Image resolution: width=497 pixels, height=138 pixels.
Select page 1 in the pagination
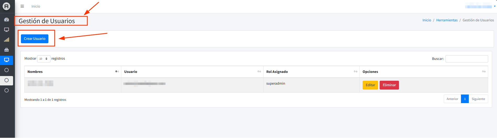pyautogui.click(x=465, y=99)
